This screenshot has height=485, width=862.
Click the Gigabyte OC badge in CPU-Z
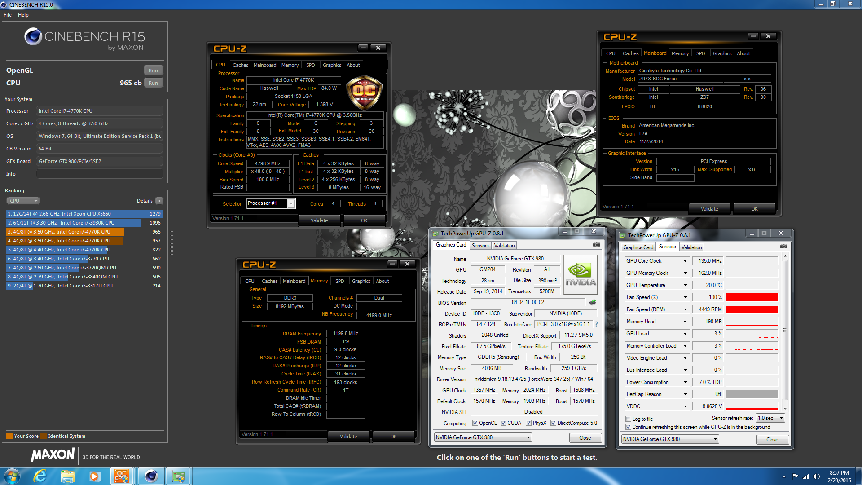pyautogui.click(x=364, y=93)
